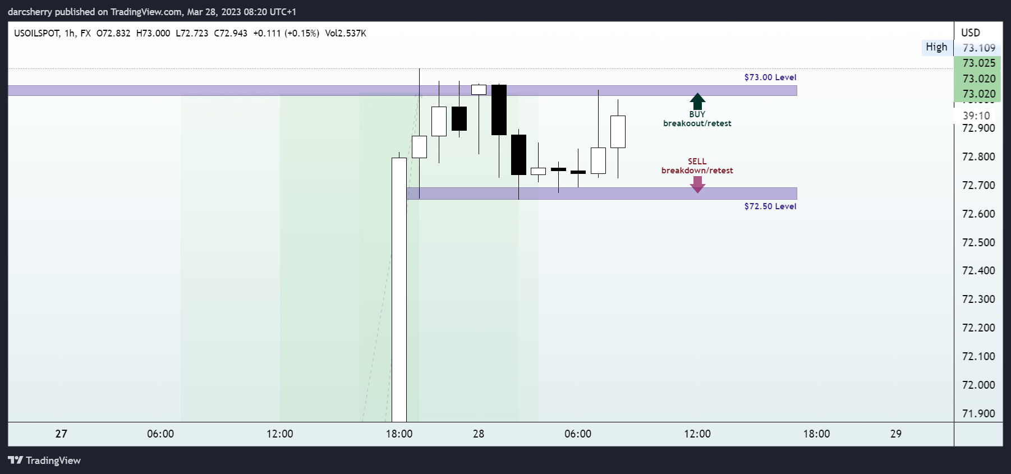1011x474 pixels.
Task: Select the upper purple $73.00 zone rectangle
Action: 402,90
